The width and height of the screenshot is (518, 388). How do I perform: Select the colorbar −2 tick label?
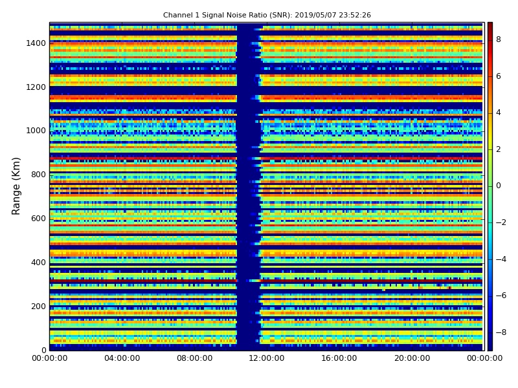(x=501, y=222)
